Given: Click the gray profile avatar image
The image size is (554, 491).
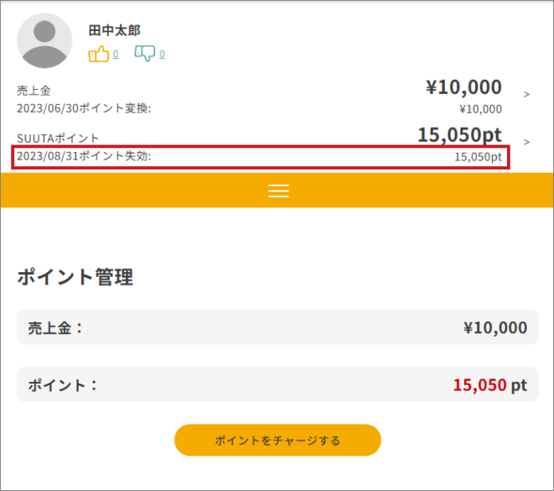Looking at the screenshot, I should pyautogui.click(x=44, y=40).
